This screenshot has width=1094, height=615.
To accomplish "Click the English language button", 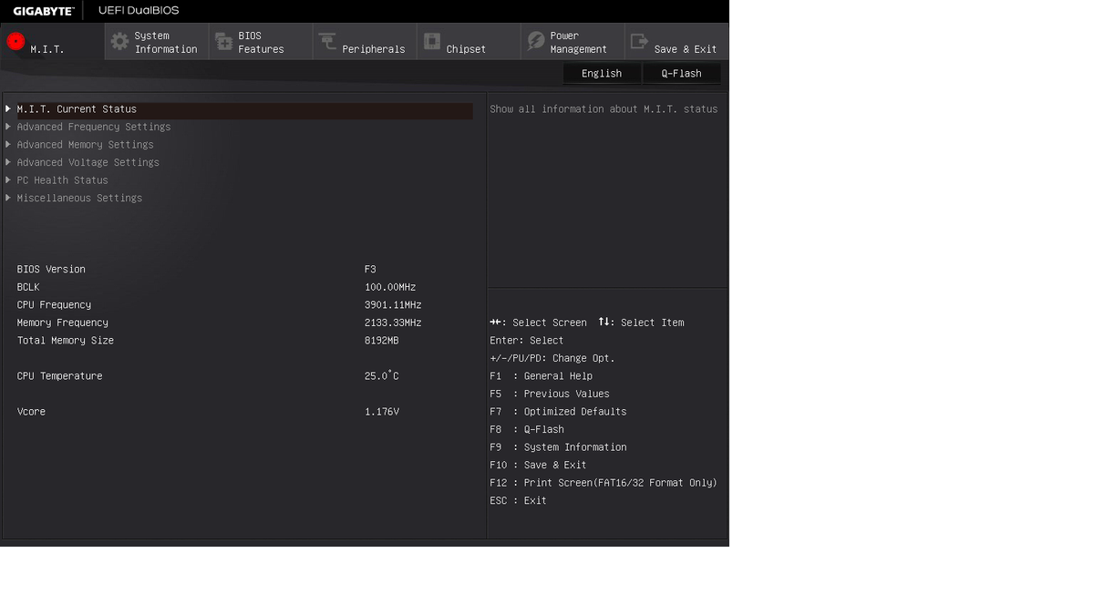I will [x=602, y=74].
